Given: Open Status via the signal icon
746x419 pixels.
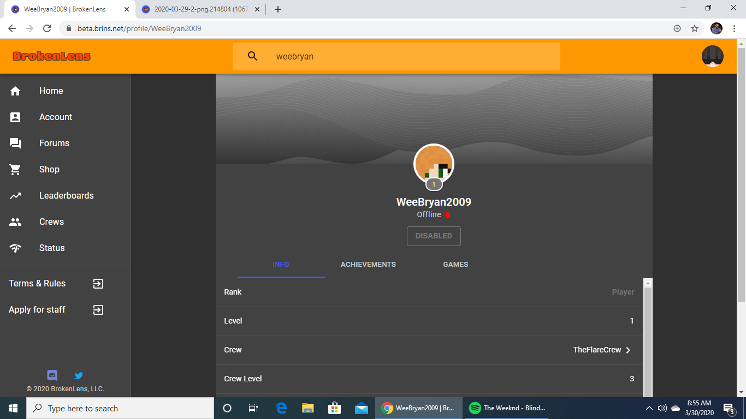Looking at the screenshot, I should [x=15, y=248].
